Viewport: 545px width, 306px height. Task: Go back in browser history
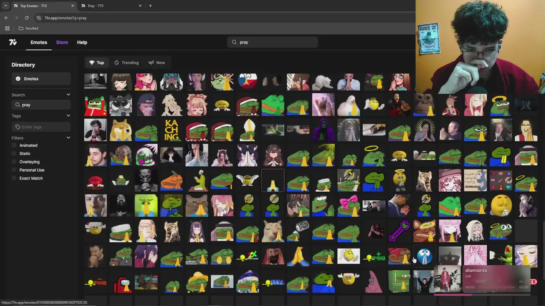[6, 18]
